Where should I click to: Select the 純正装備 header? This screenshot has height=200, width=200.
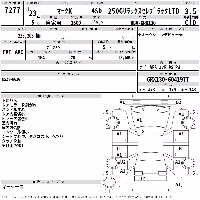pos(168,62)
